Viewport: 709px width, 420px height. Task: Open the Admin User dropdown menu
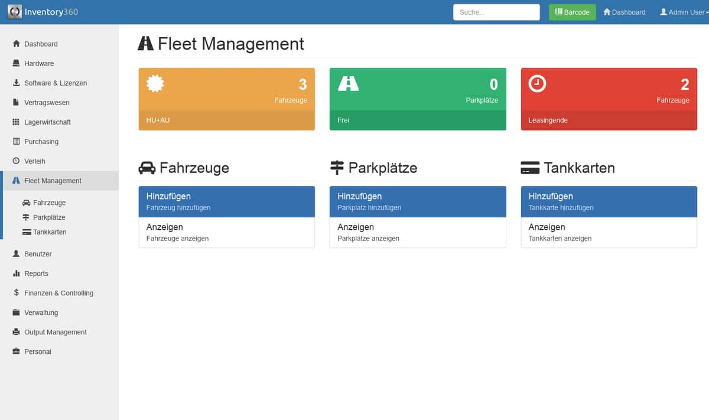pos(682,12)
